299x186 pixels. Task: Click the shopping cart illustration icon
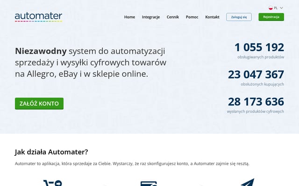click(x=53, y=183)
